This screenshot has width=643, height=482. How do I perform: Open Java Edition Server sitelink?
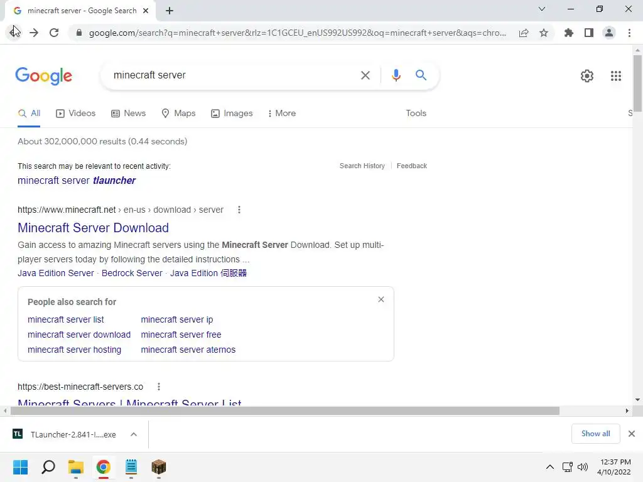click(56, 273)
